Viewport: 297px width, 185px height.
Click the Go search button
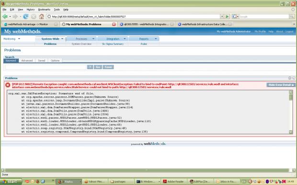[98, 67]
